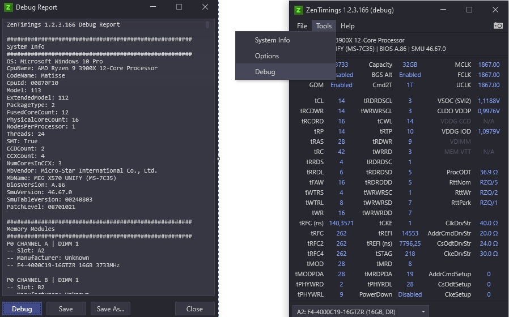Select System Info from the Tools menu
Image resolution: width=509 pixels, height=317 pixels.
pos(285,40)
